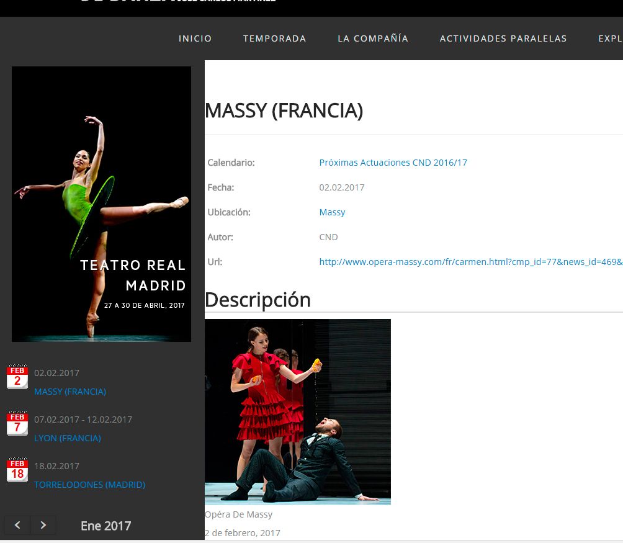Image resolution: width=623 pixels, height=543 pixels.
Task: Open ACTIVIDADES PARALELAS menu
Action: pos(503,38)
